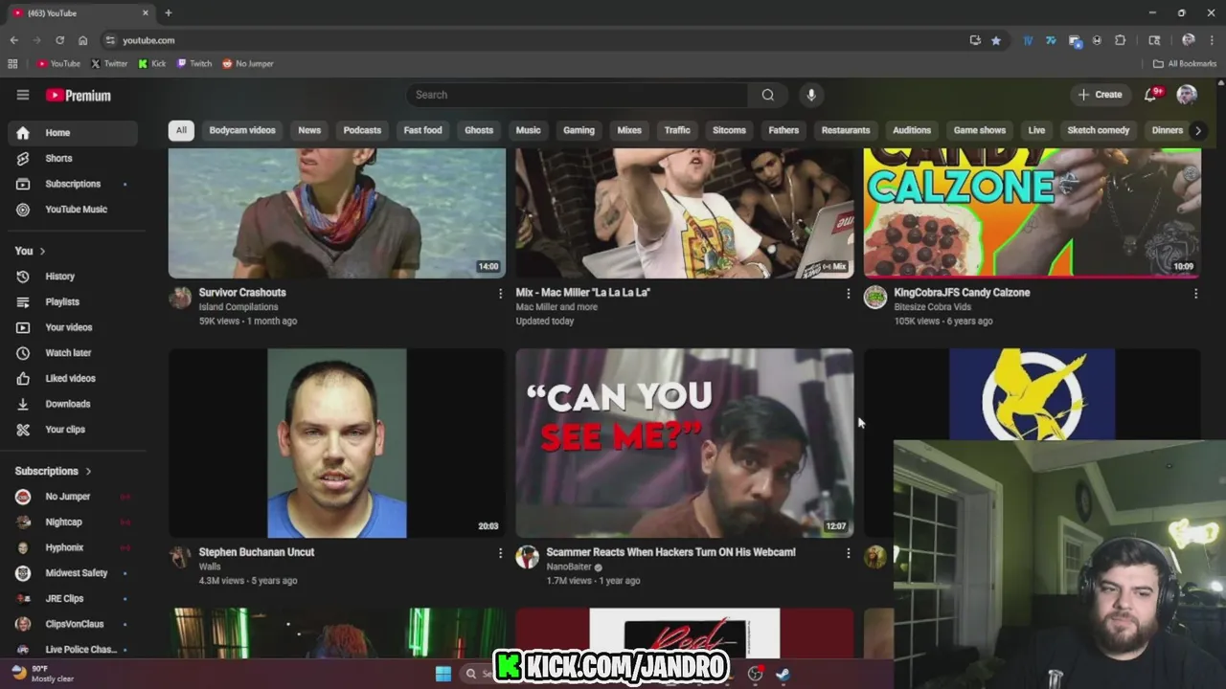Image resolution: width=1226 pixels, height=689 pixels.
Task: Click the YouTube Premium logo
Action: [x=79, y=95]
